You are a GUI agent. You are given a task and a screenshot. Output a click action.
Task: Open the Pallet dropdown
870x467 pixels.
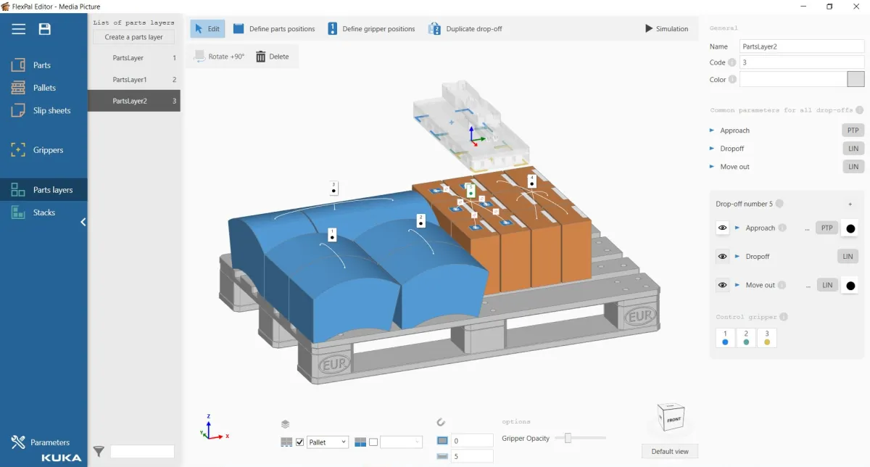[x=328, y=442]
